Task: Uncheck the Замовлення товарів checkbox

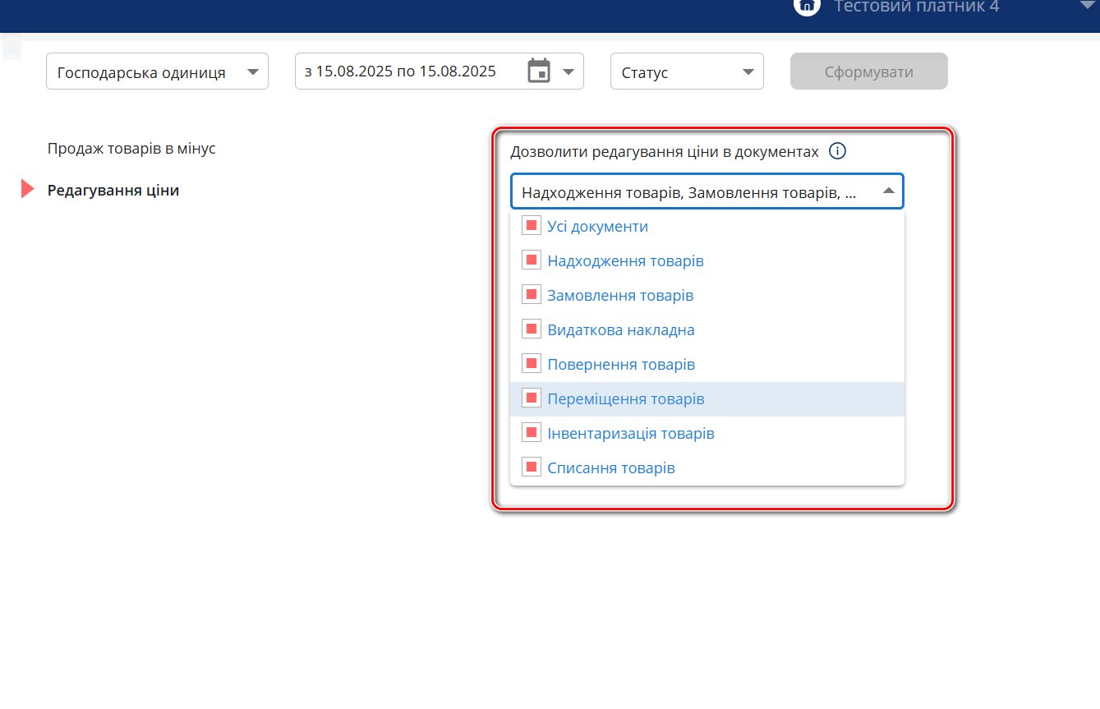Action: click(531, 295)
